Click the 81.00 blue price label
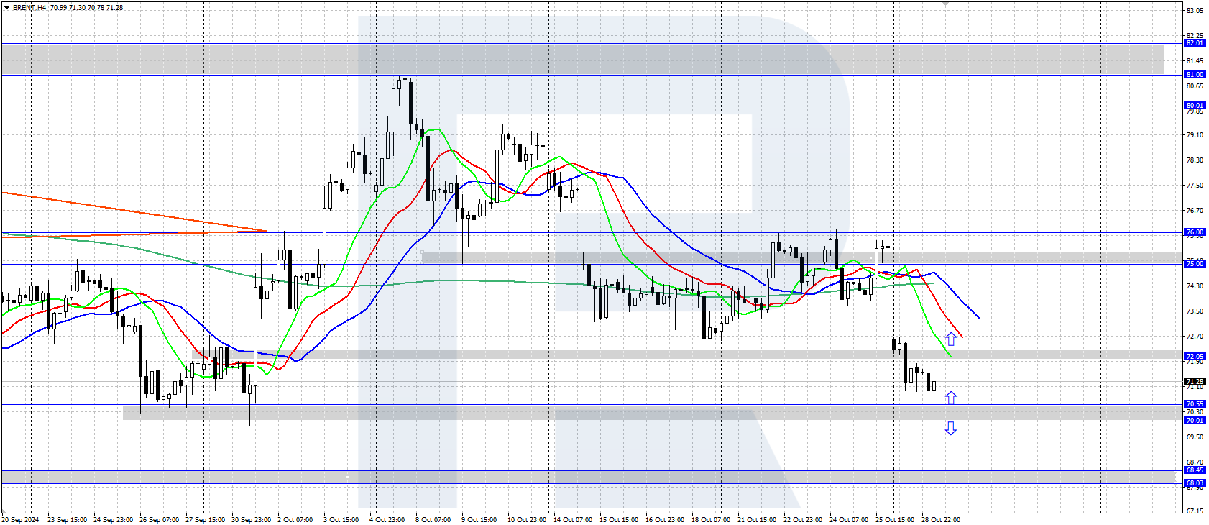1209x525 pixels. click(x=1194, y=75)
